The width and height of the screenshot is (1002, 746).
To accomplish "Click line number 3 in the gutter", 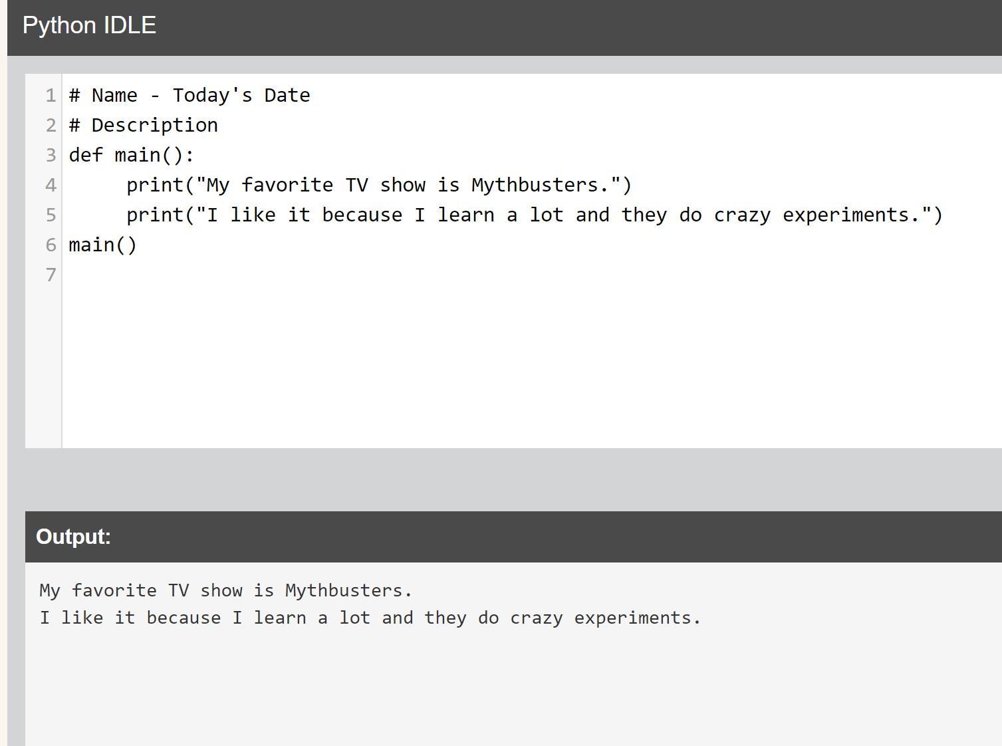I will click(x=51, y=156).
